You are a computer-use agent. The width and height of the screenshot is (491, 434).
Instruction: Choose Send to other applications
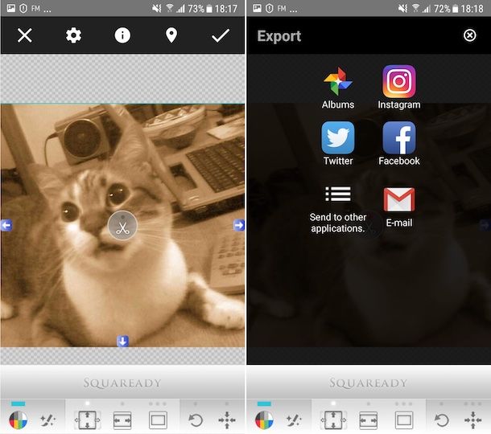[x=338, y=210]
